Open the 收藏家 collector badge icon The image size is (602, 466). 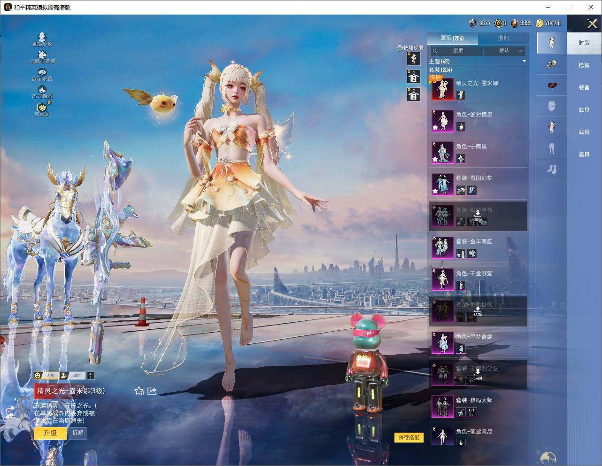(x=42, y=107)
